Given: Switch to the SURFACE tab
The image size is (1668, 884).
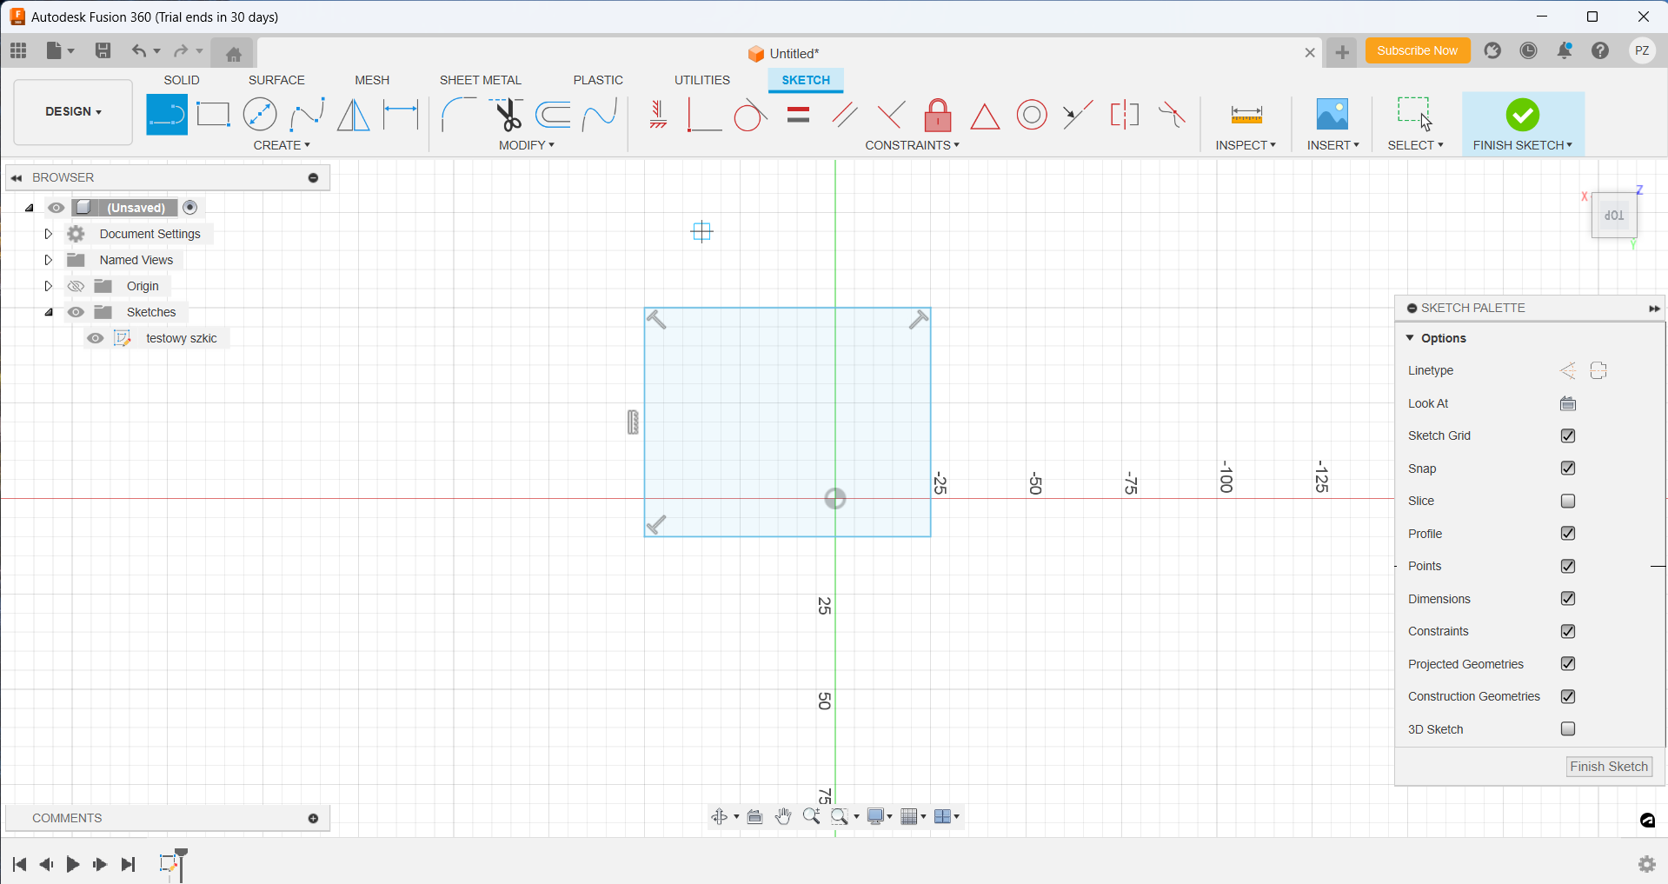Looking at the screenshot, I should pyautogui.click(x=276, y=80).
